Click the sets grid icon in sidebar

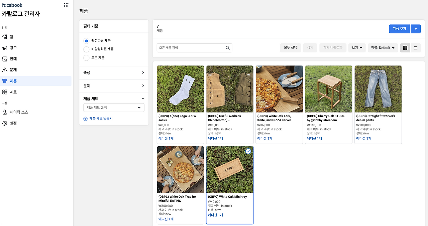click(x=5, y=92)
